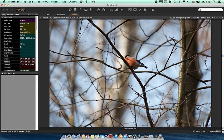Viewport: 224px width, 140px height.
Task: Select the pencil edit icon in toolbar
Action: 140,10
